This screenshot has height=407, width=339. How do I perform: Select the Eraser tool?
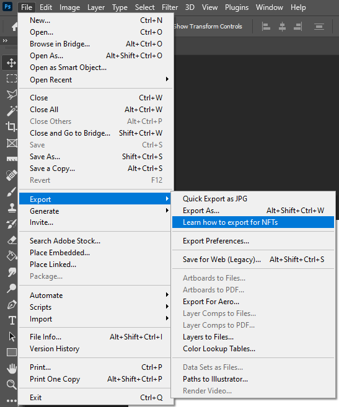(x=11, y=240)
